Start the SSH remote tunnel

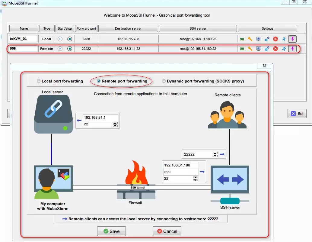(60, 49)
